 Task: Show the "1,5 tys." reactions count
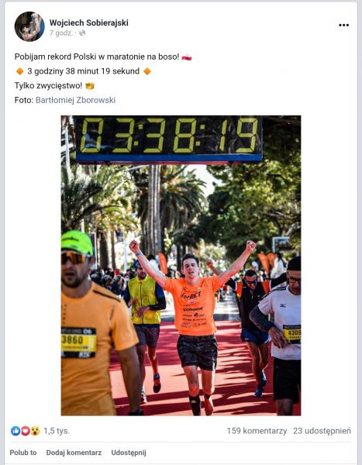(x=57, y=431)
